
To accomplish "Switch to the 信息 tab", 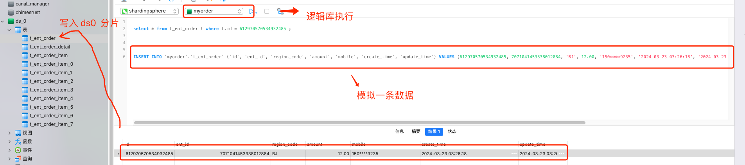I will pyautogui.click(x=399, y=132).
